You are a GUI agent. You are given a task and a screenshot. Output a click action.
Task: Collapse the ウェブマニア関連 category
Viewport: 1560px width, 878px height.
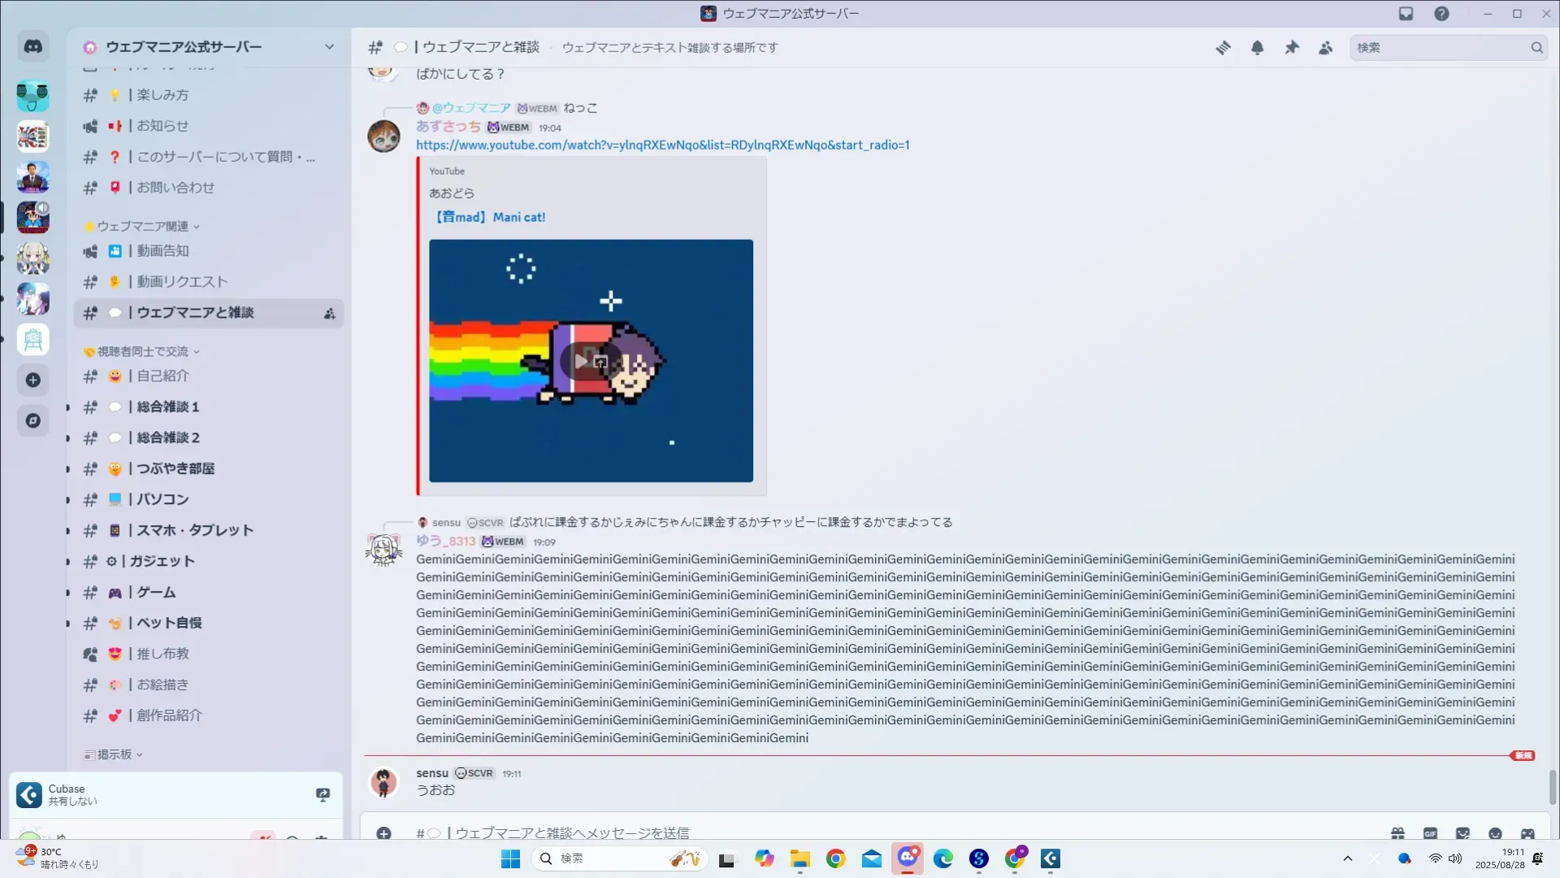142,226
